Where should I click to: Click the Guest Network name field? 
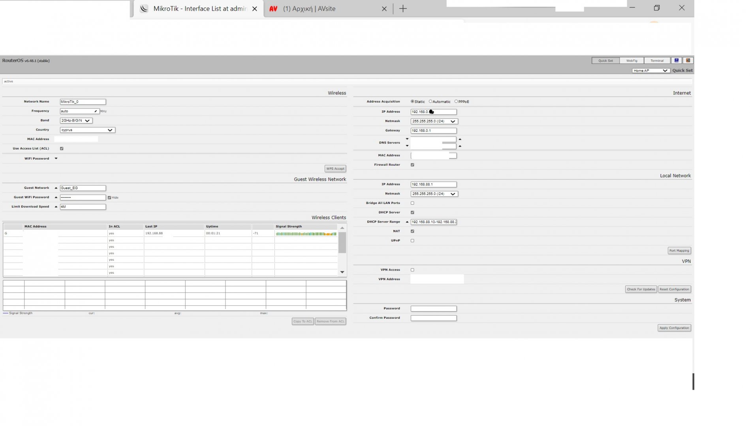[x=83, y=188]
